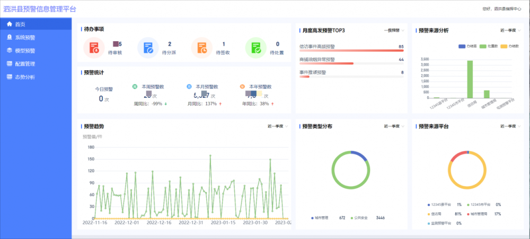Click the home icon beside 首页
530x239 pixels.
coord(10,24)
